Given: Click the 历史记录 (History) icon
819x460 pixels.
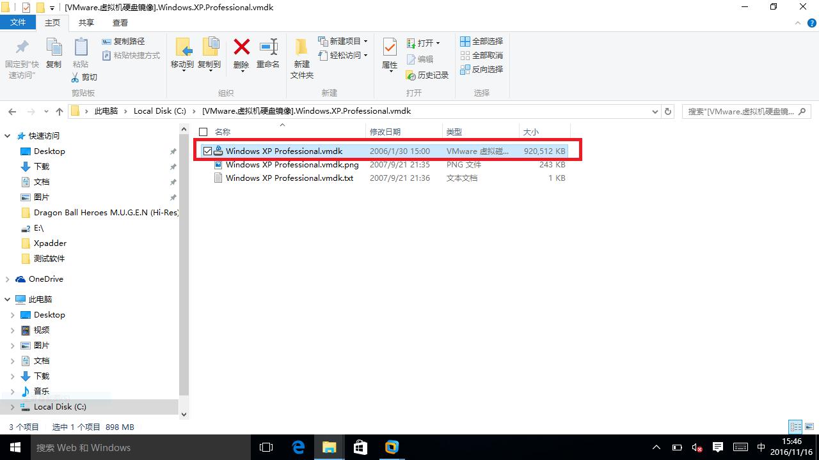Looking at the screenshot, I should pos(426,75).
